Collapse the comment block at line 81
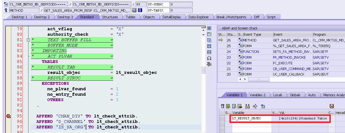This screenshot has width=345, height=133. 28,40
